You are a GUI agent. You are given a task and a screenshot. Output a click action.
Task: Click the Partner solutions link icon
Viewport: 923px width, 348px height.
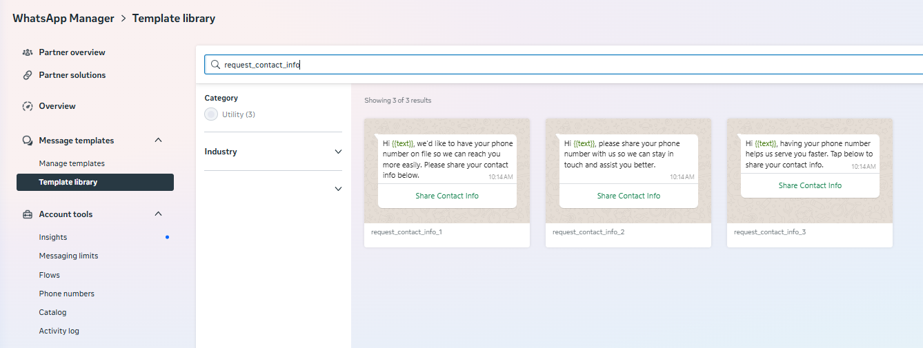click(x=28, y=75)
